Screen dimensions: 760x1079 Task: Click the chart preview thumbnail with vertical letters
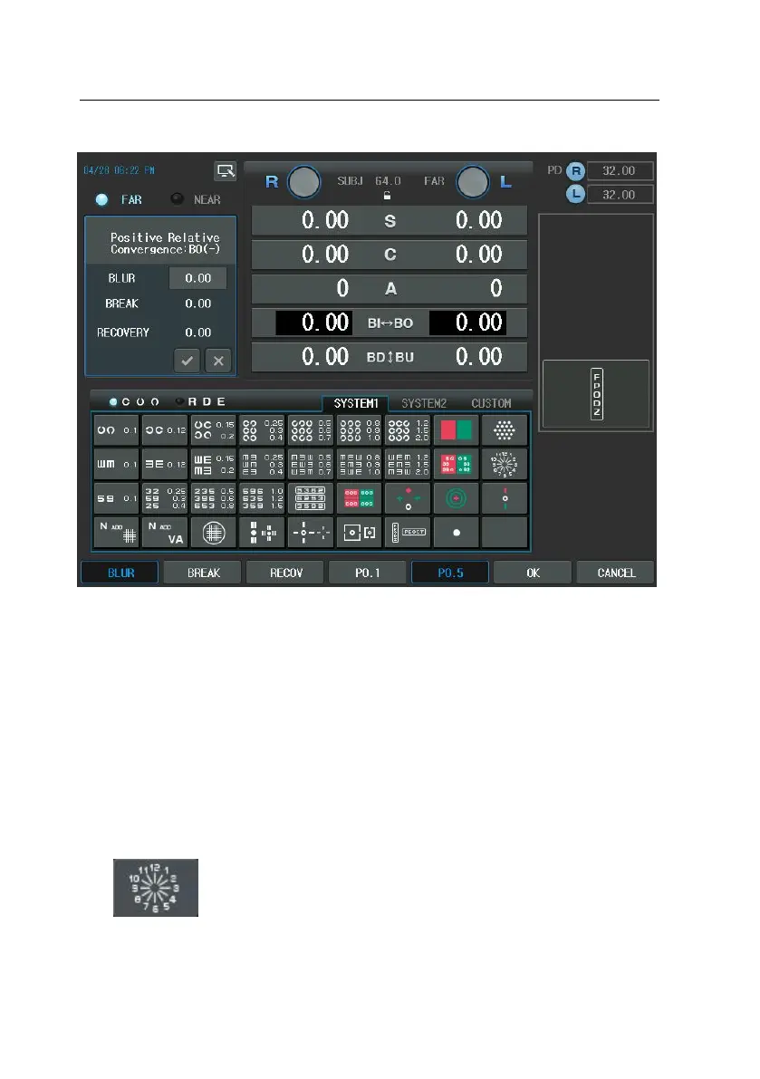[x=596, y=394]
